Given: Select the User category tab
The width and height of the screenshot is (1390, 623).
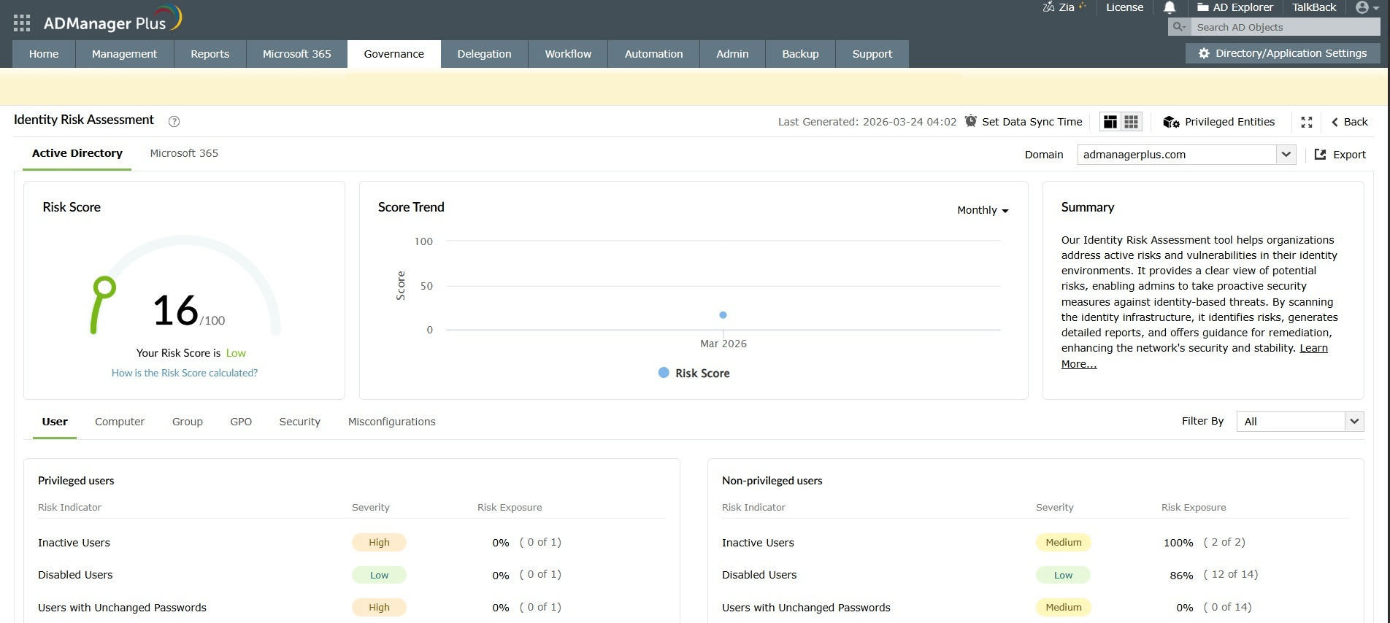Looking at the screenshot, I should coord(55,422).
